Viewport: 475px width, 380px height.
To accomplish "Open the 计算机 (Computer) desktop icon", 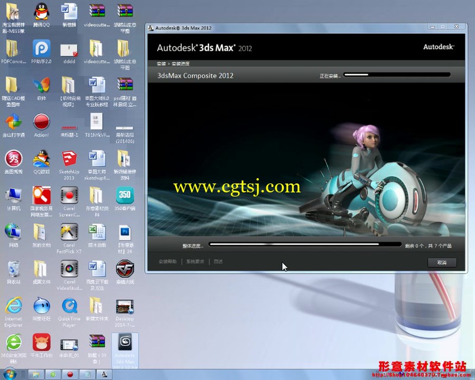I will [13, 198].
